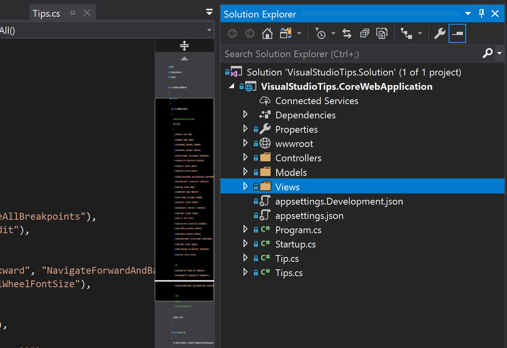Image resolution: width=507 pixels, height=348 pixels.
Task: Click the Tips.cs C# file icon
Action: pos(265,273)
